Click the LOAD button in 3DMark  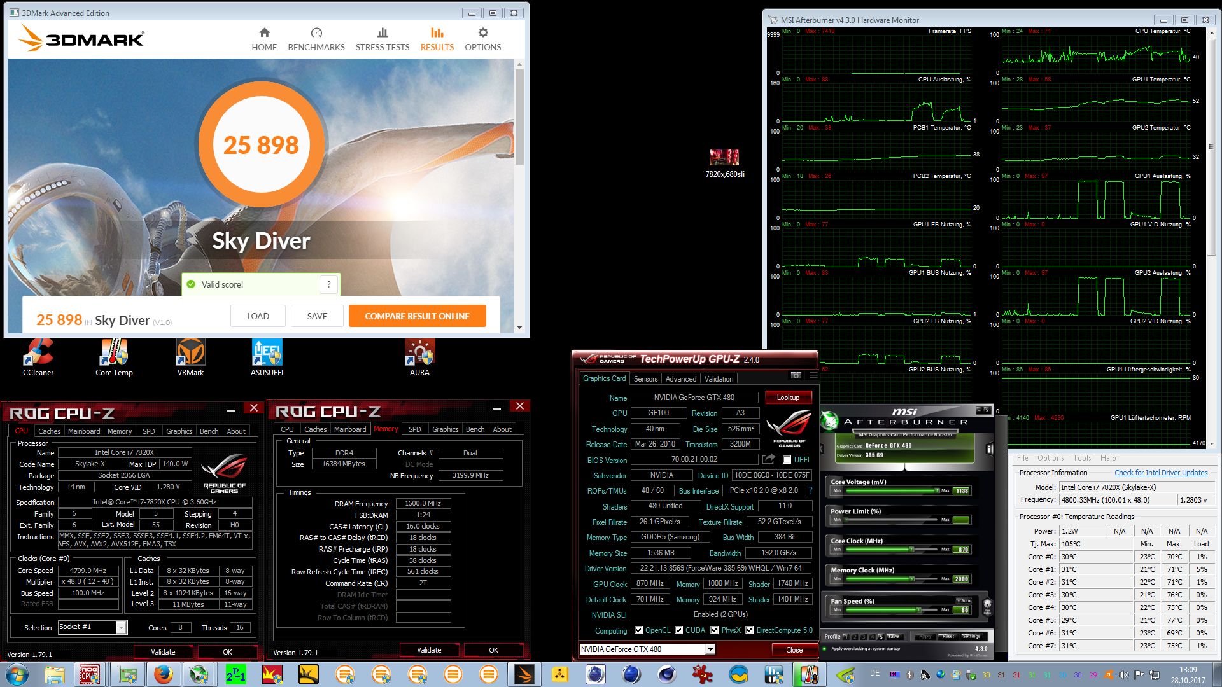click(x=258, y=316)
